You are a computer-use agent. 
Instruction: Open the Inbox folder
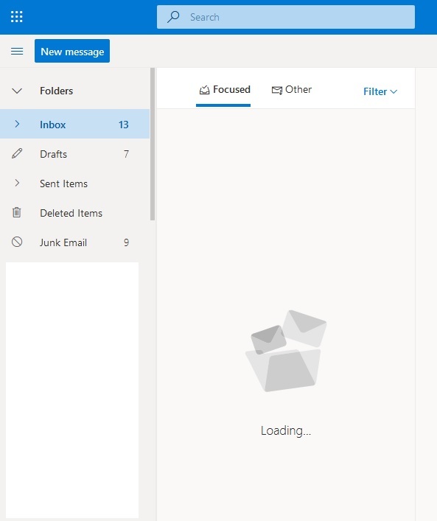[x=74, y=124]
